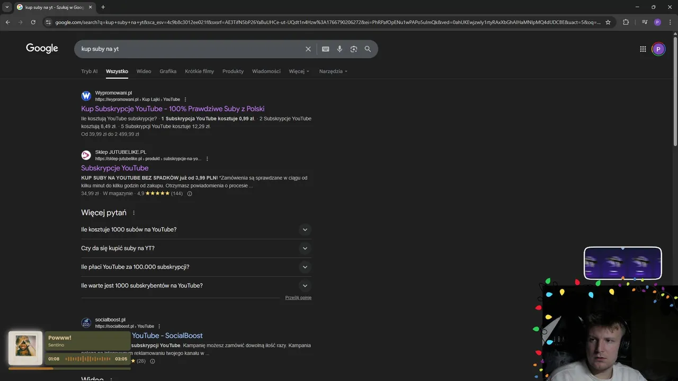Open the Narzędzia dropdown
Screen dimensions: 678x381
click(333, 71)
